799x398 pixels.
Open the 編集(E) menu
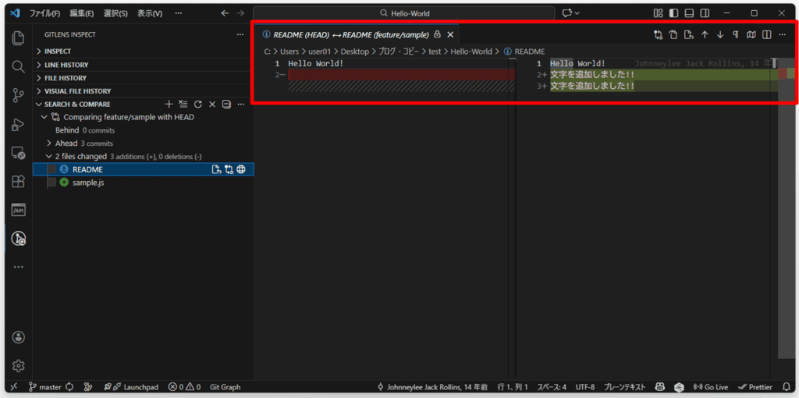click(81, 13)
